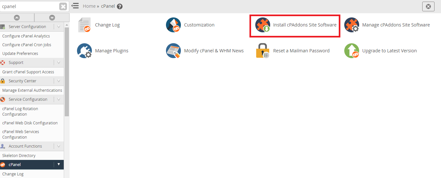441x178 pixels.
Task: Collapse the Account Functions section chevron
Action: click(x=59, y=146)
